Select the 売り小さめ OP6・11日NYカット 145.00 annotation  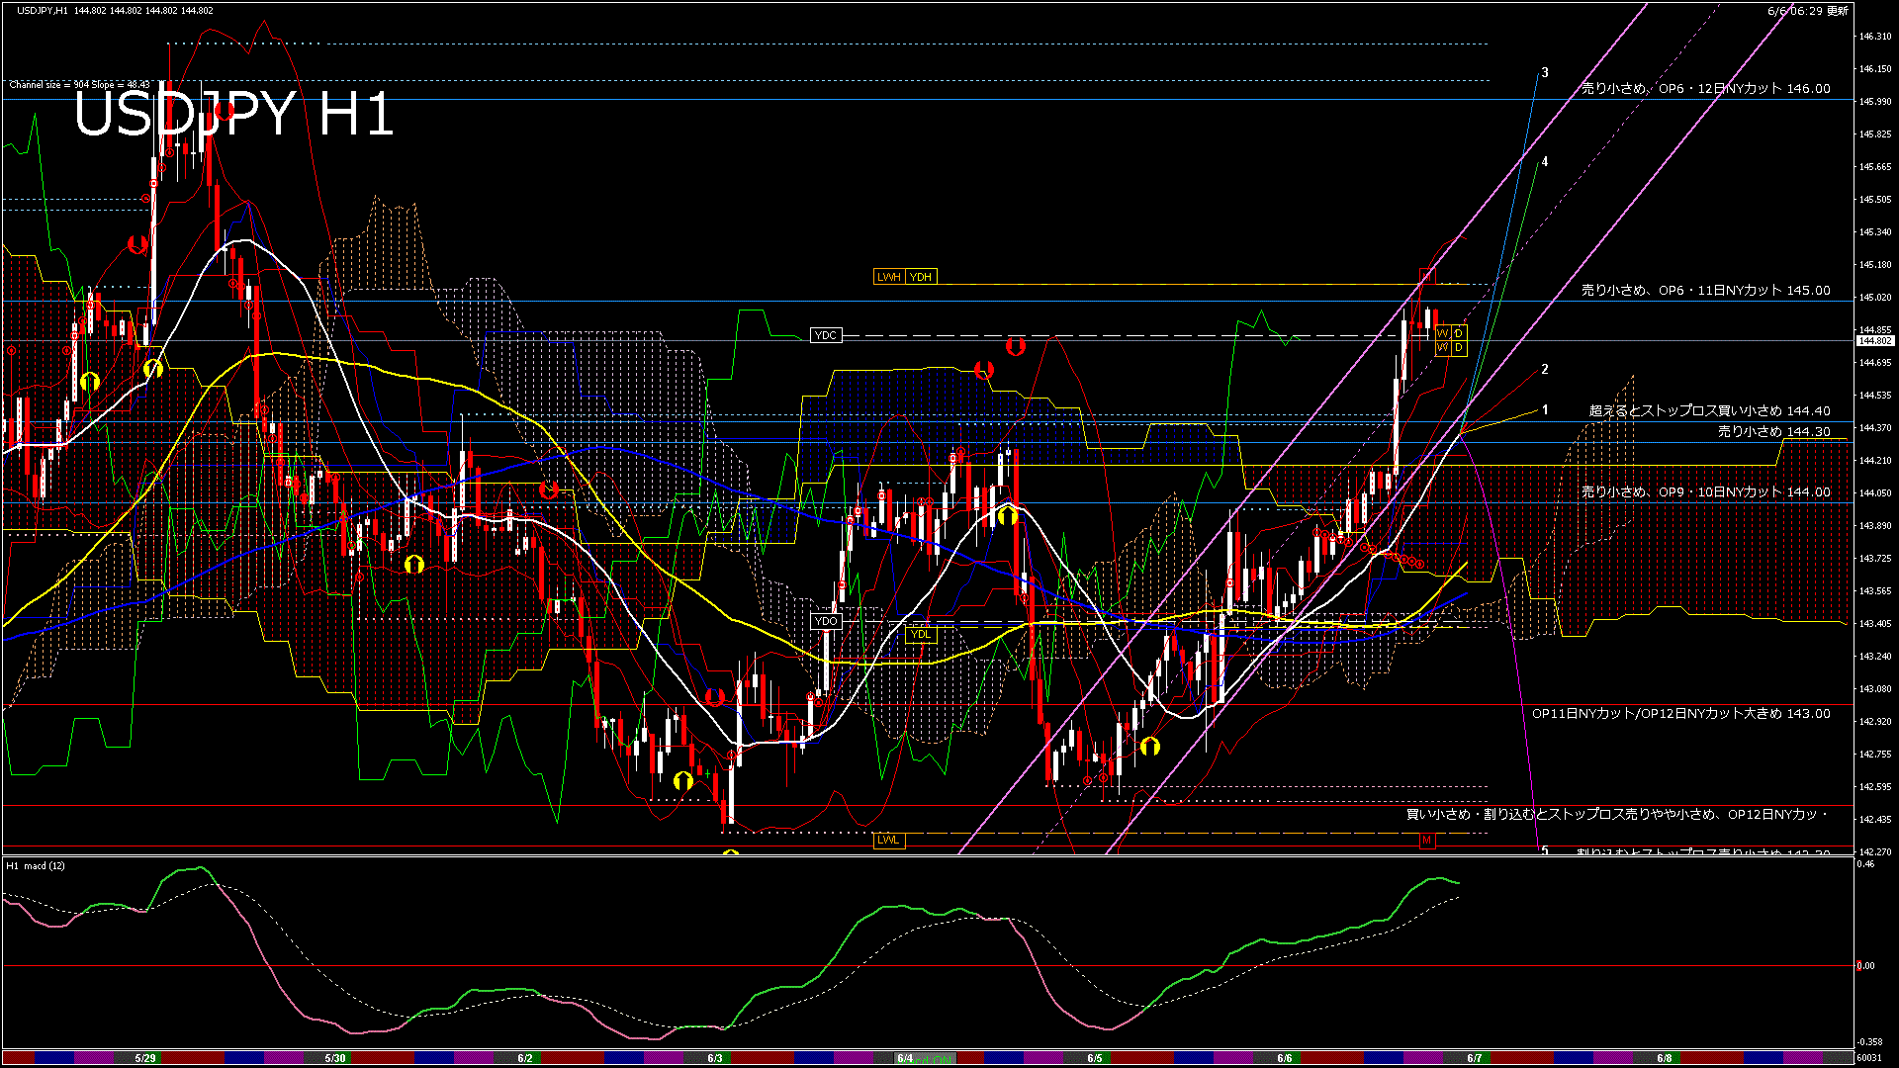1706,290
